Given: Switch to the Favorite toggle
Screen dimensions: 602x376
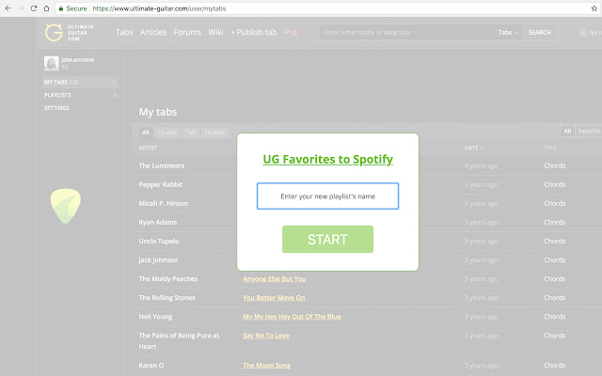Looking at the screenshot, I should [x=589, y=132].
